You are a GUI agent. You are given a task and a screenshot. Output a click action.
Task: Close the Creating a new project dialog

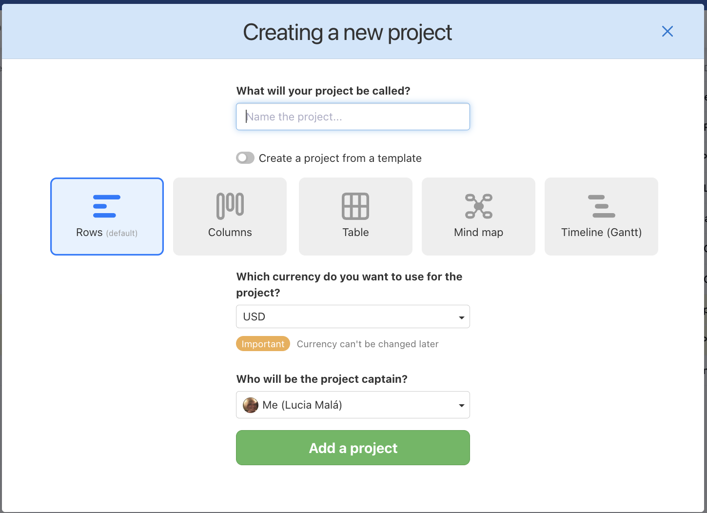(x=667, y=31)
